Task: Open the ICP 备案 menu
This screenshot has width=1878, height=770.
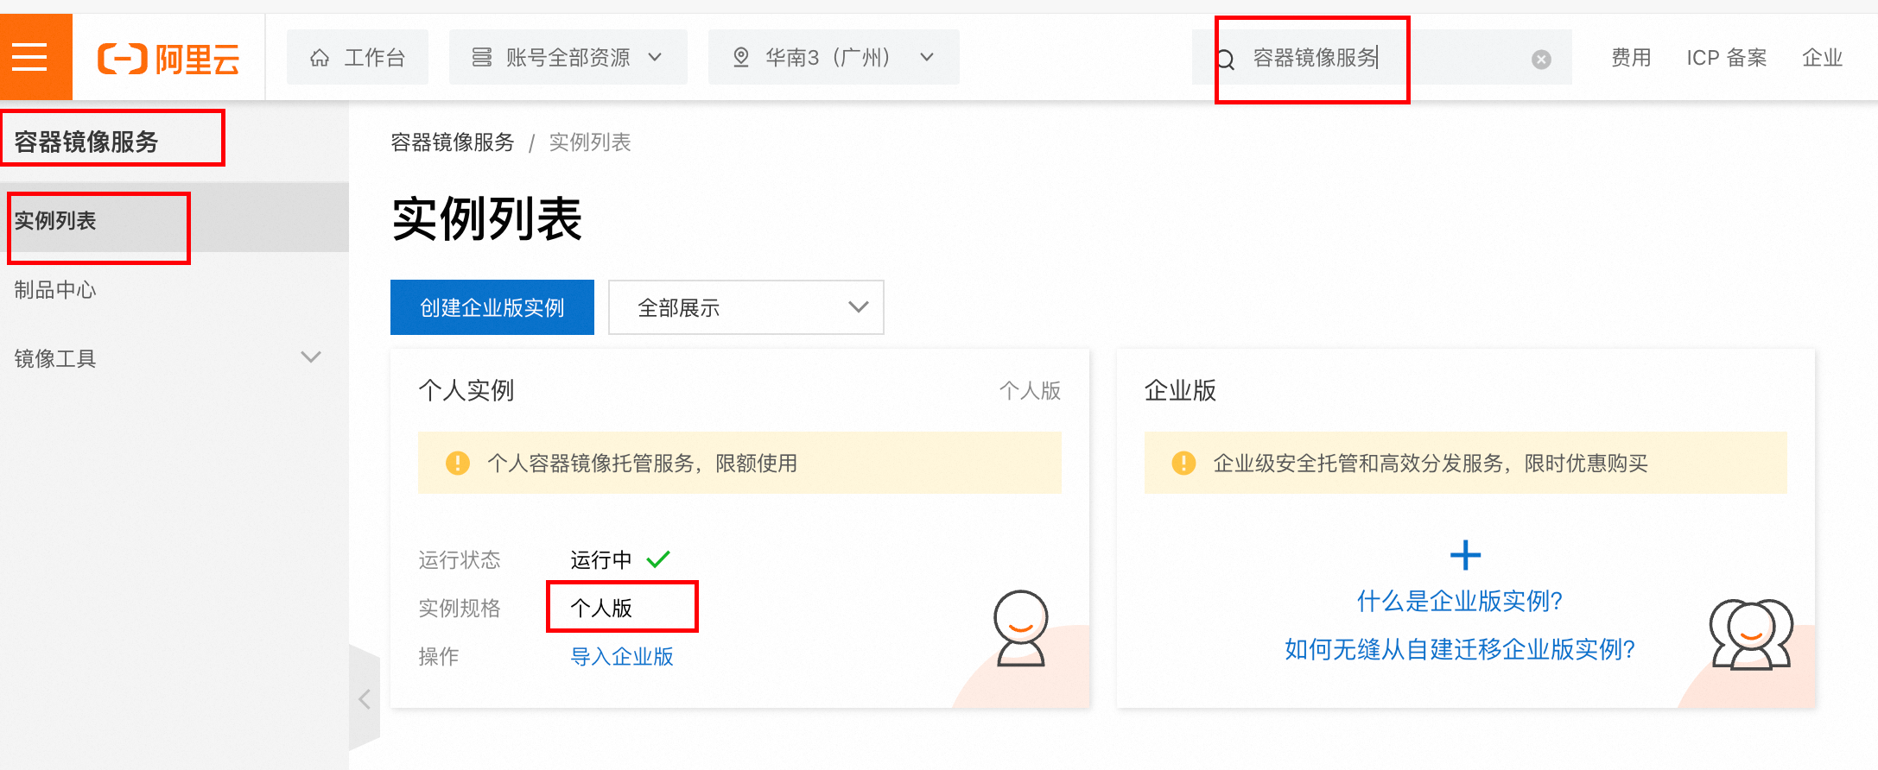Action: click(x=1726, y=58)
